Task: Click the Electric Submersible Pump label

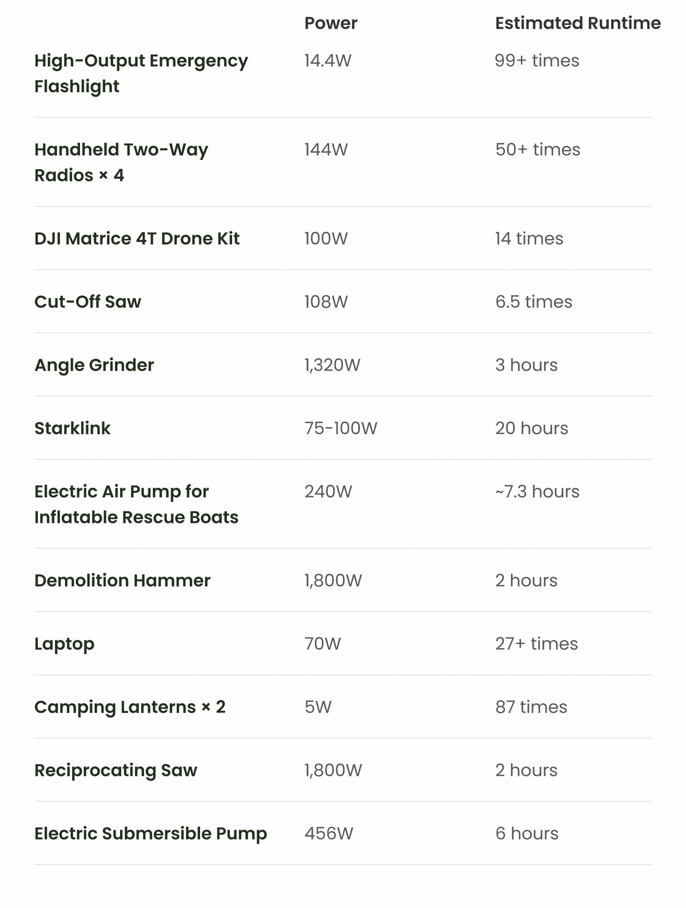Action: point(151,834)
